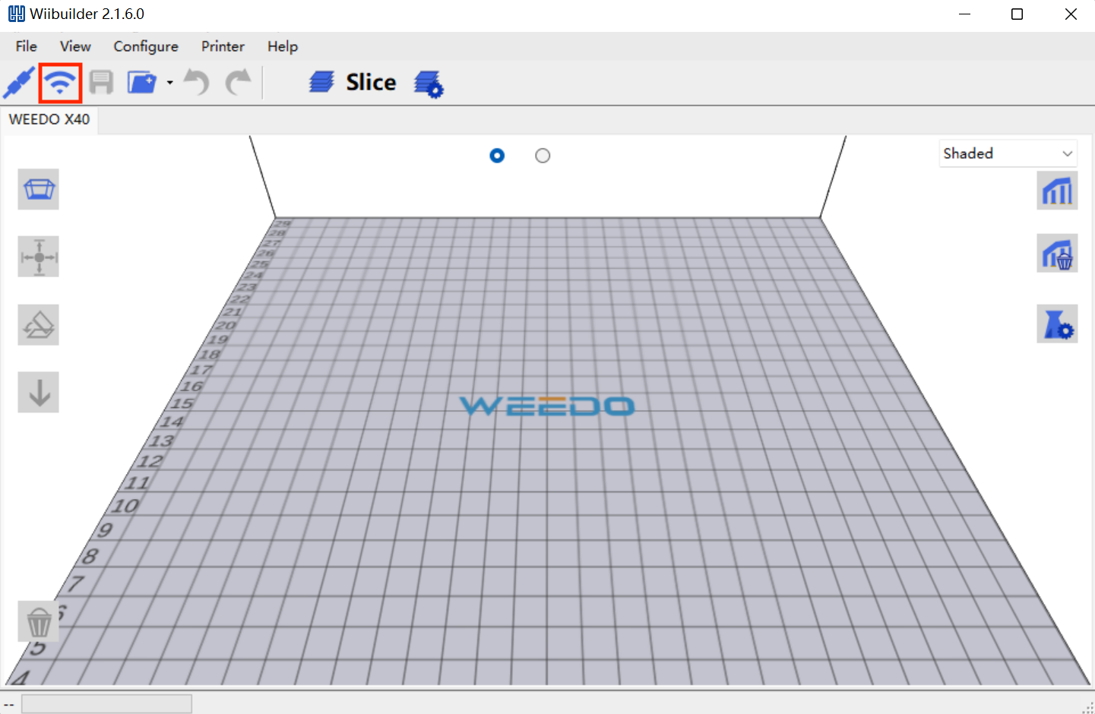
Task: Click the save floppy disk icon
Action: click(x=101, y=82)
